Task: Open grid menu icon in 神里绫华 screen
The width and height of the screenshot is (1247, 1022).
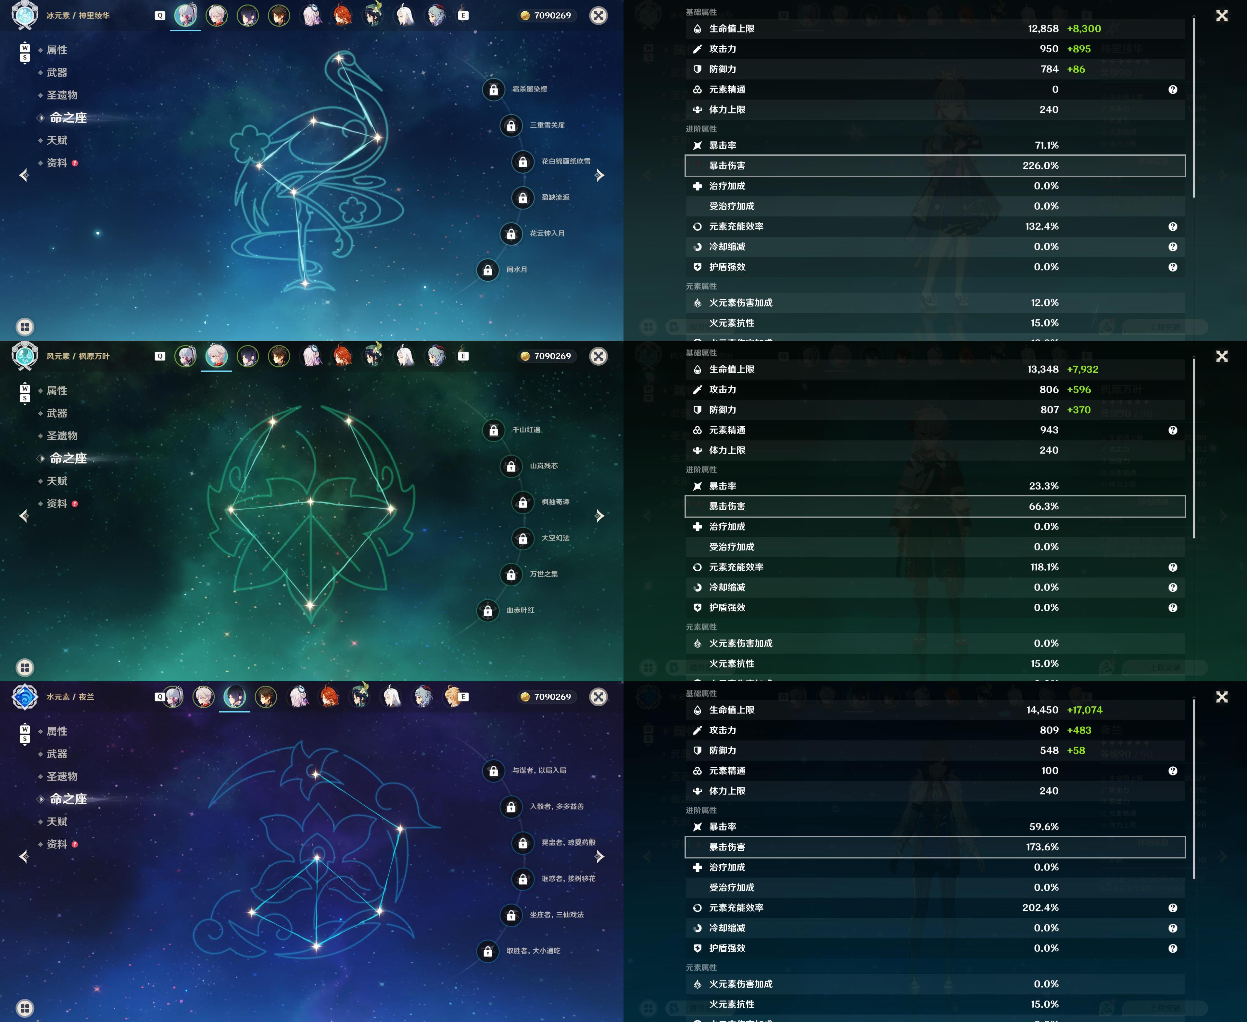Action: pyautogui.click(x=25, y=327)
